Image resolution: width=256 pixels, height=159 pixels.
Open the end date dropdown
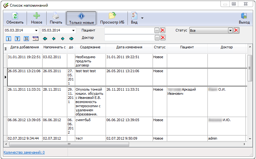[74, 31]
